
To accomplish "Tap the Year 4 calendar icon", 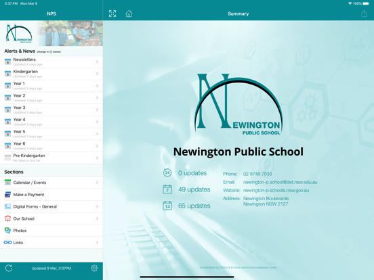I will 7,122.
